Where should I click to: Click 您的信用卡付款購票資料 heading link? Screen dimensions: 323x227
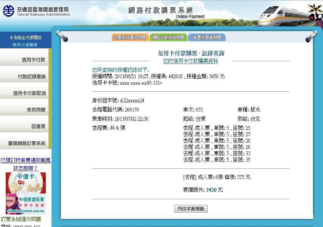191,61
